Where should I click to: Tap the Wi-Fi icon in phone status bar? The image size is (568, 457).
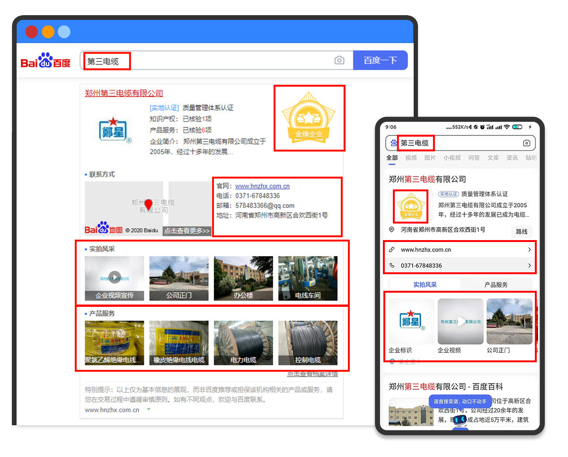(x=506, y=127)
